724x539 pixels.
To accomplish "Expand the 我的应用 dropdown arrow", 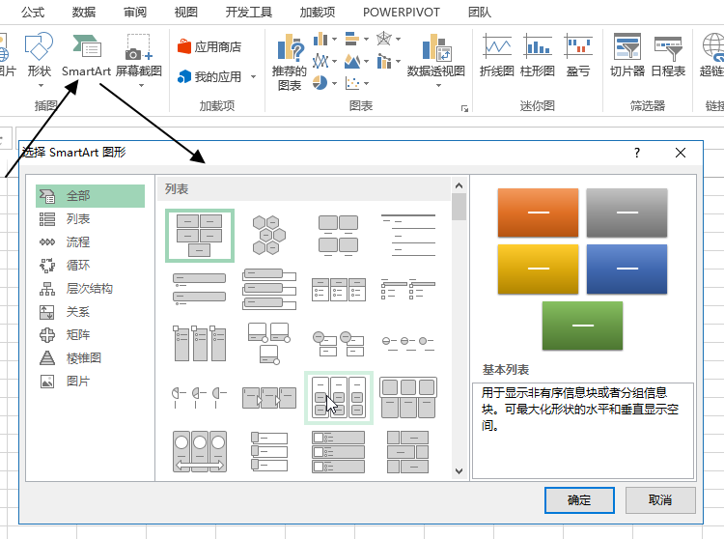I will (253, 77).
